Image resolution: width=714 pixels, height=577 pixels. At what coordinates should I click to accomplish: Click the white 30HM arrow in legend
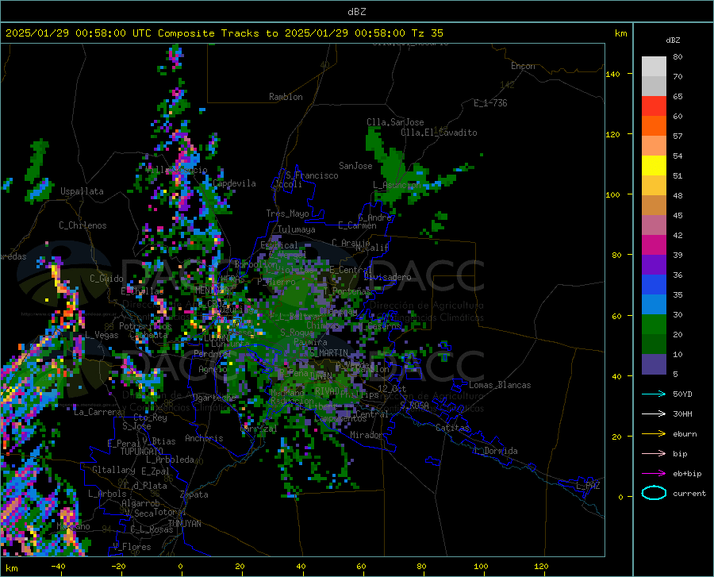point(654,414)
